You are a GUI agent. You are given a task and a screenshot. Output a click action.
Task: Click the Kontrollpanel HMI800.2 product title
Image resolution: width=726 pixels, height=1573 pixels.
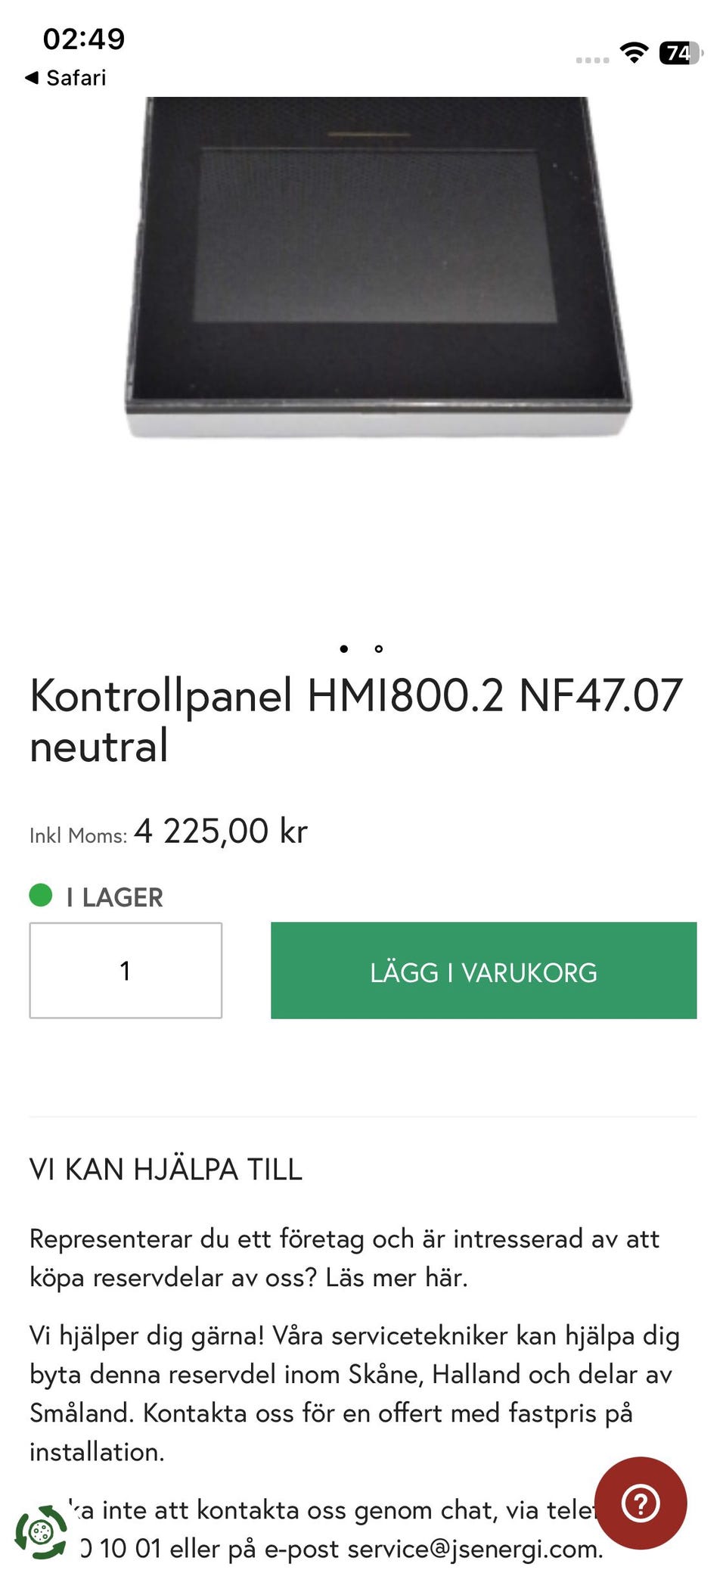pos(355,720)
